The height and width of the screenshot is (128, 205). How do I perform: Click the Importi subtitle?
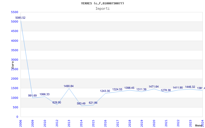(102, 9)
